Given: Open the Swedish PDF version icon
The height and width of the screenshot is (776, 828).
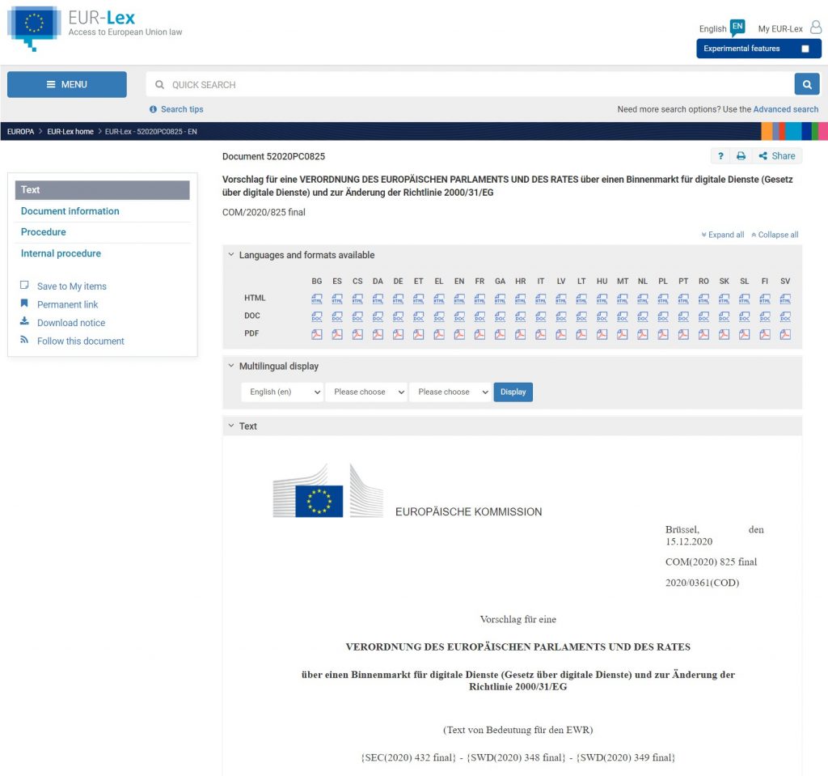Looking at the screenshot, I should click(x=785, y=334).
